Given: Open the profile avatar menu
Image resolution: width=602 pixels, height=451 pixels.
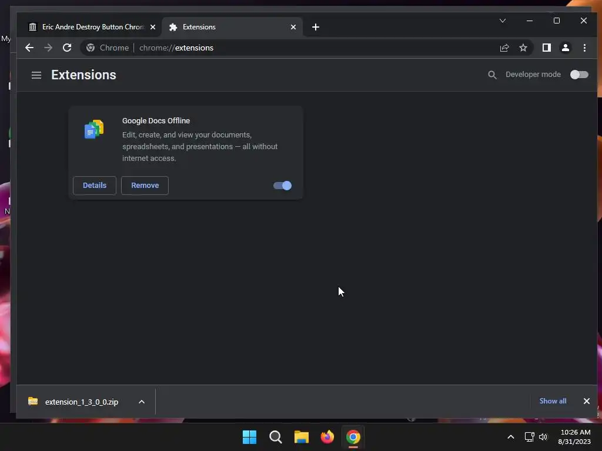Looking at the screenshot, I should tap(566, 48).
